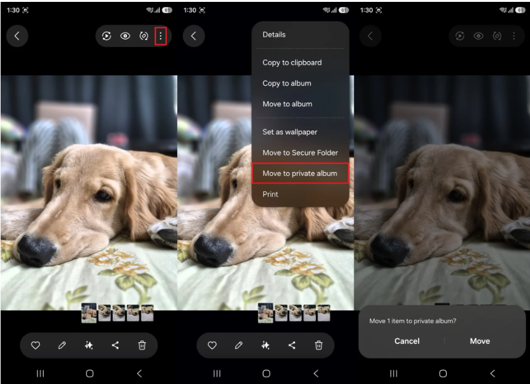Screen dimensions: 530x384
Task: Tap the pencil edit icon in left screen
Action: 62,345
